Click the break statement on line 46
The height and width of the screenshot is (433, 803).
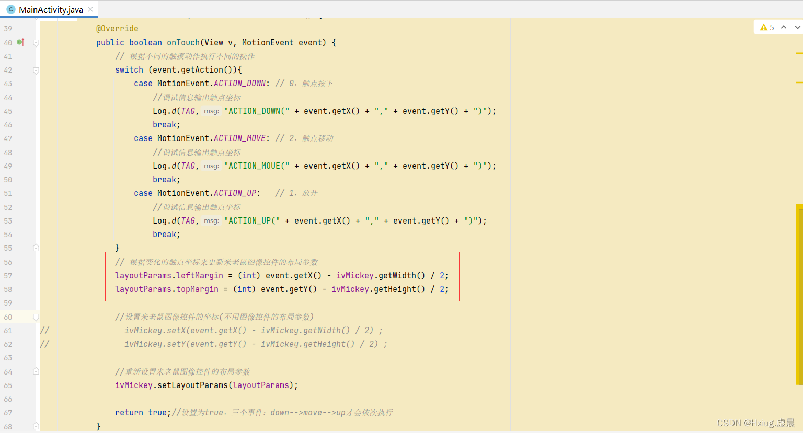point(166,125)
